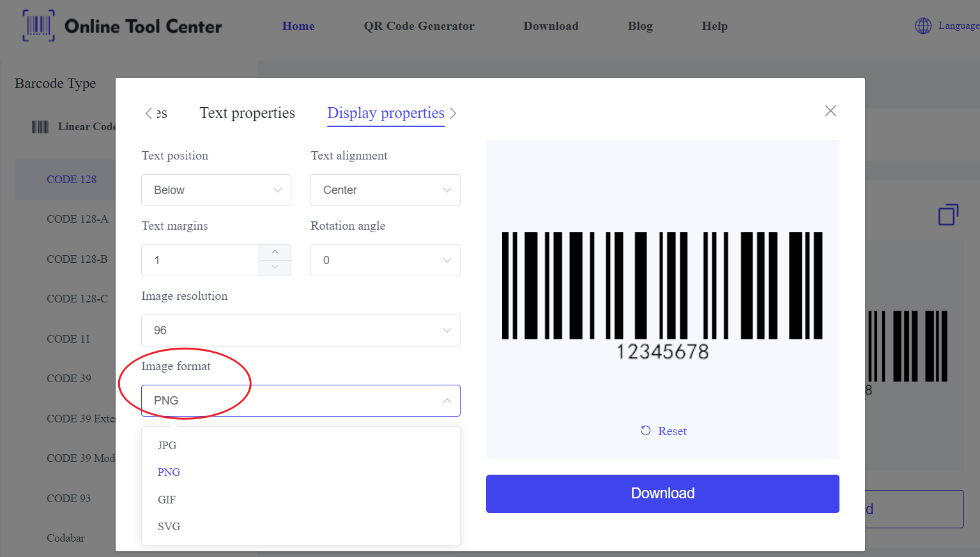Select CODE 11 barcode type
Viewport: 980px width, 557px height.
(x=68, y=339)
